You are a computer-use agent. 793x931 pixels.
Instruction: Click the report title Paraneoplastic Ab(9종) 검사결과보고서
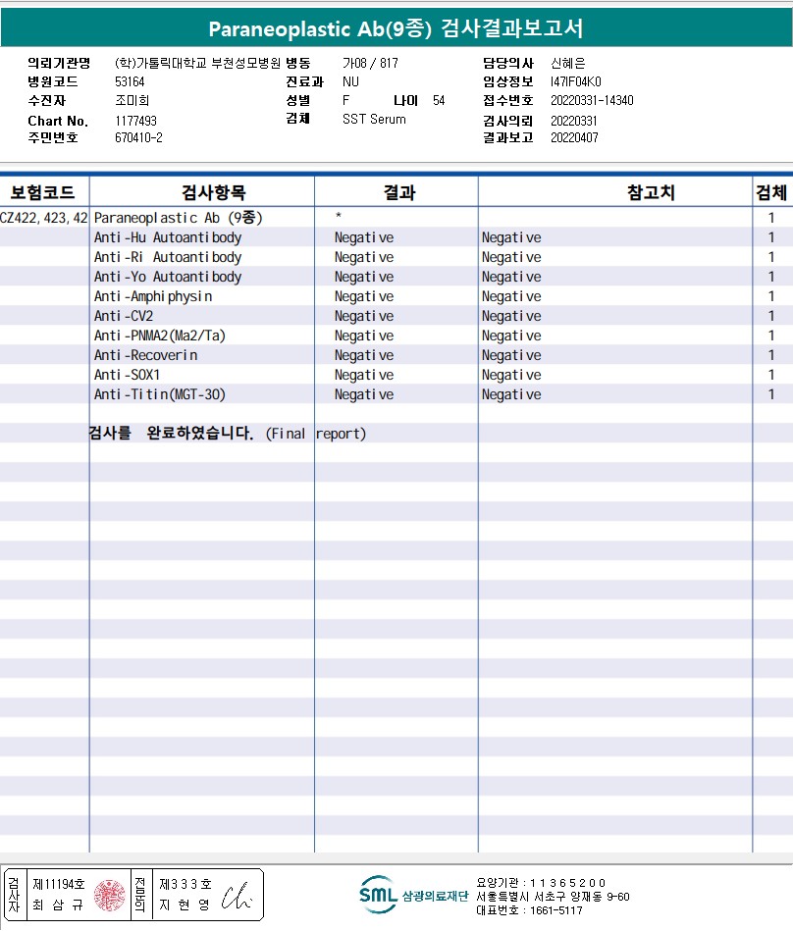point(396,27)
